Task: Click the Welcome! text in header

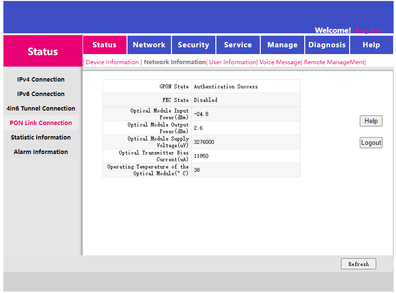Action: point(333,30)
